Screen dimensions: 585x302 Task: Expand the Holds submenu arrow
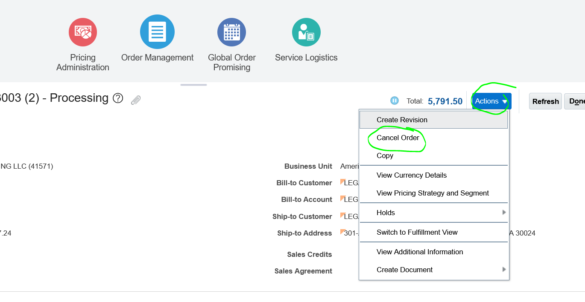[x=504, y=213]
